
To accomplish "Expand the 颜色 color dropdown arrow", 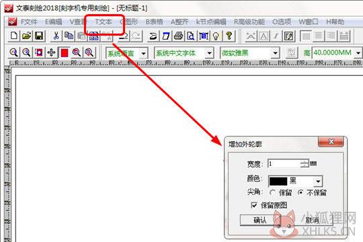I will [x=318, y=181].
